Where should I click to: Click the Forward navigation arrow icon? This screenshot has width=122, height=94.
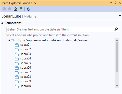pyautogui.click(x=10, y=9)
